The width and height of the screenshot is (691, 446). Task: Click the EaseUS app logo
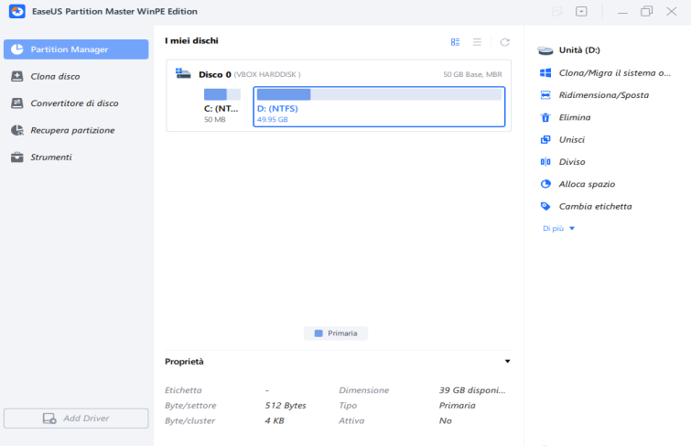(x=17, y=12)
